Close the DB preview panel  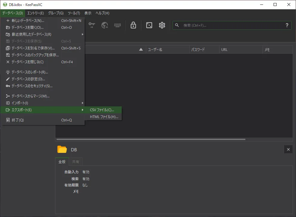point(288,150)
